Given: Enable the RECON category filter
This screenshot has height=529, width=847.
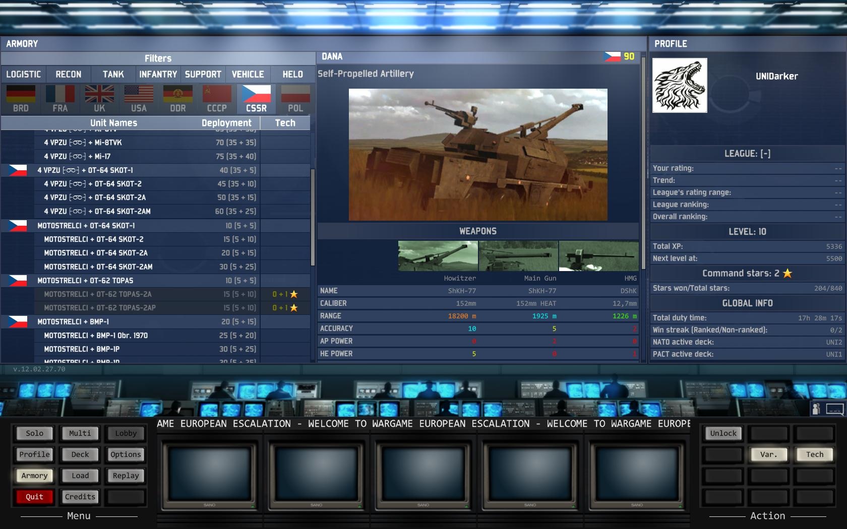Looking at the screenshot, I should 68,74.
